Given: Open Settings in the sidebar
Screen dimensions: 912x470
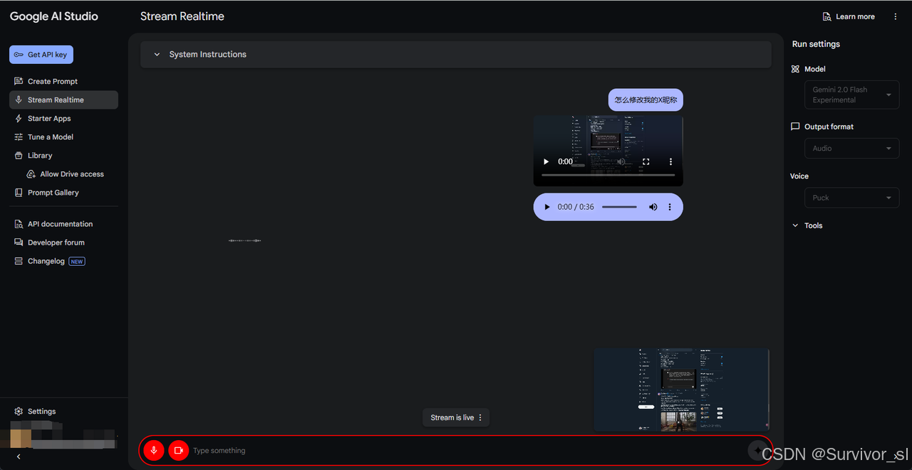Looking at the screenshot, I should coord(41,411).
